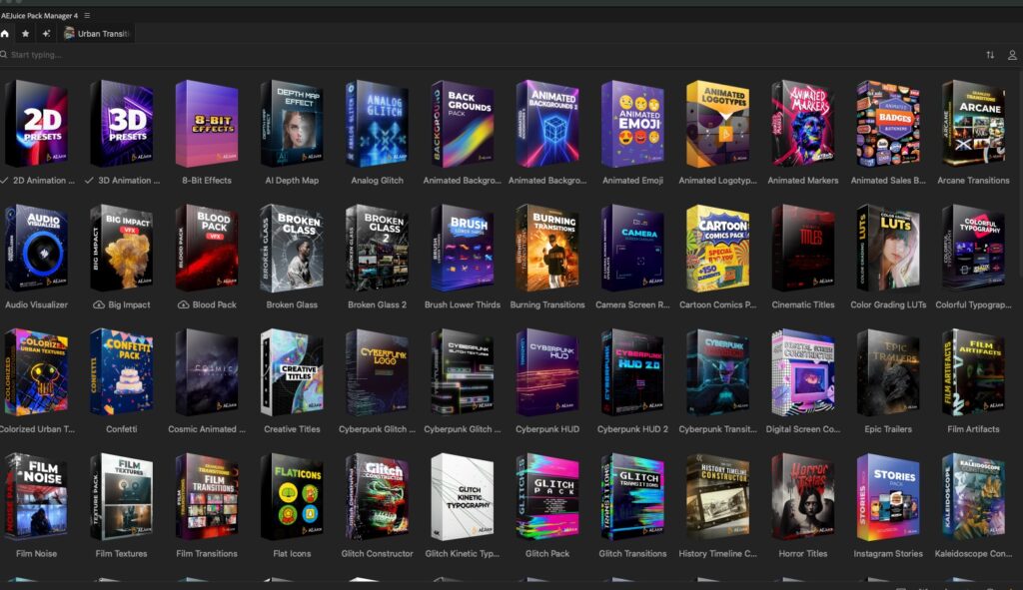
Task: Click the cloud download icon beside Blood Pack
Action: (183, 304)
